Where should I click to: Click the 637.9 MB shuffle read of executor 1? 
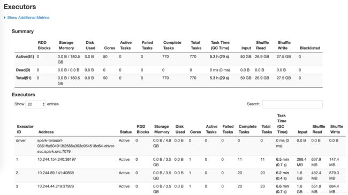(x=316, y=162)
